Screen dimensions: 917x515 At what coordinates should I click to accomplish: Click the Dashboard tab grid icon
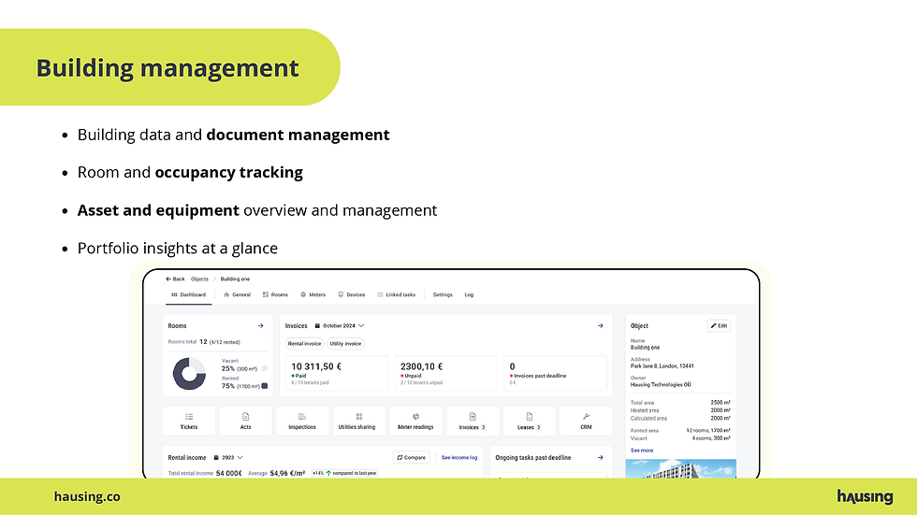pos(174,294)
